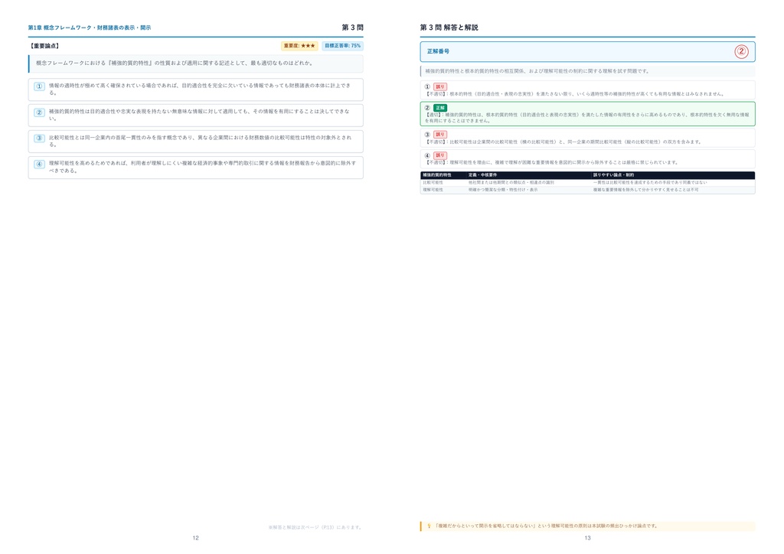Click the 【重要論点】 label

[44, 46]
